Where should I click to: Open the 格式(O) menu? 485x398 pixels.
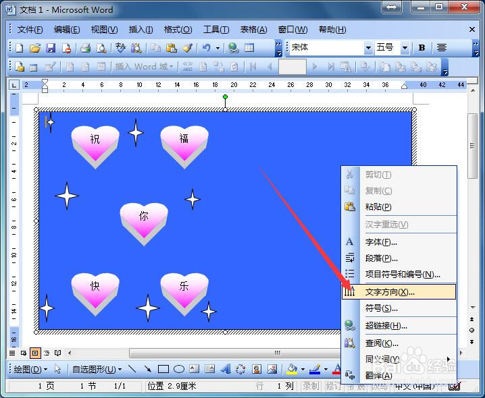point(178,30)
